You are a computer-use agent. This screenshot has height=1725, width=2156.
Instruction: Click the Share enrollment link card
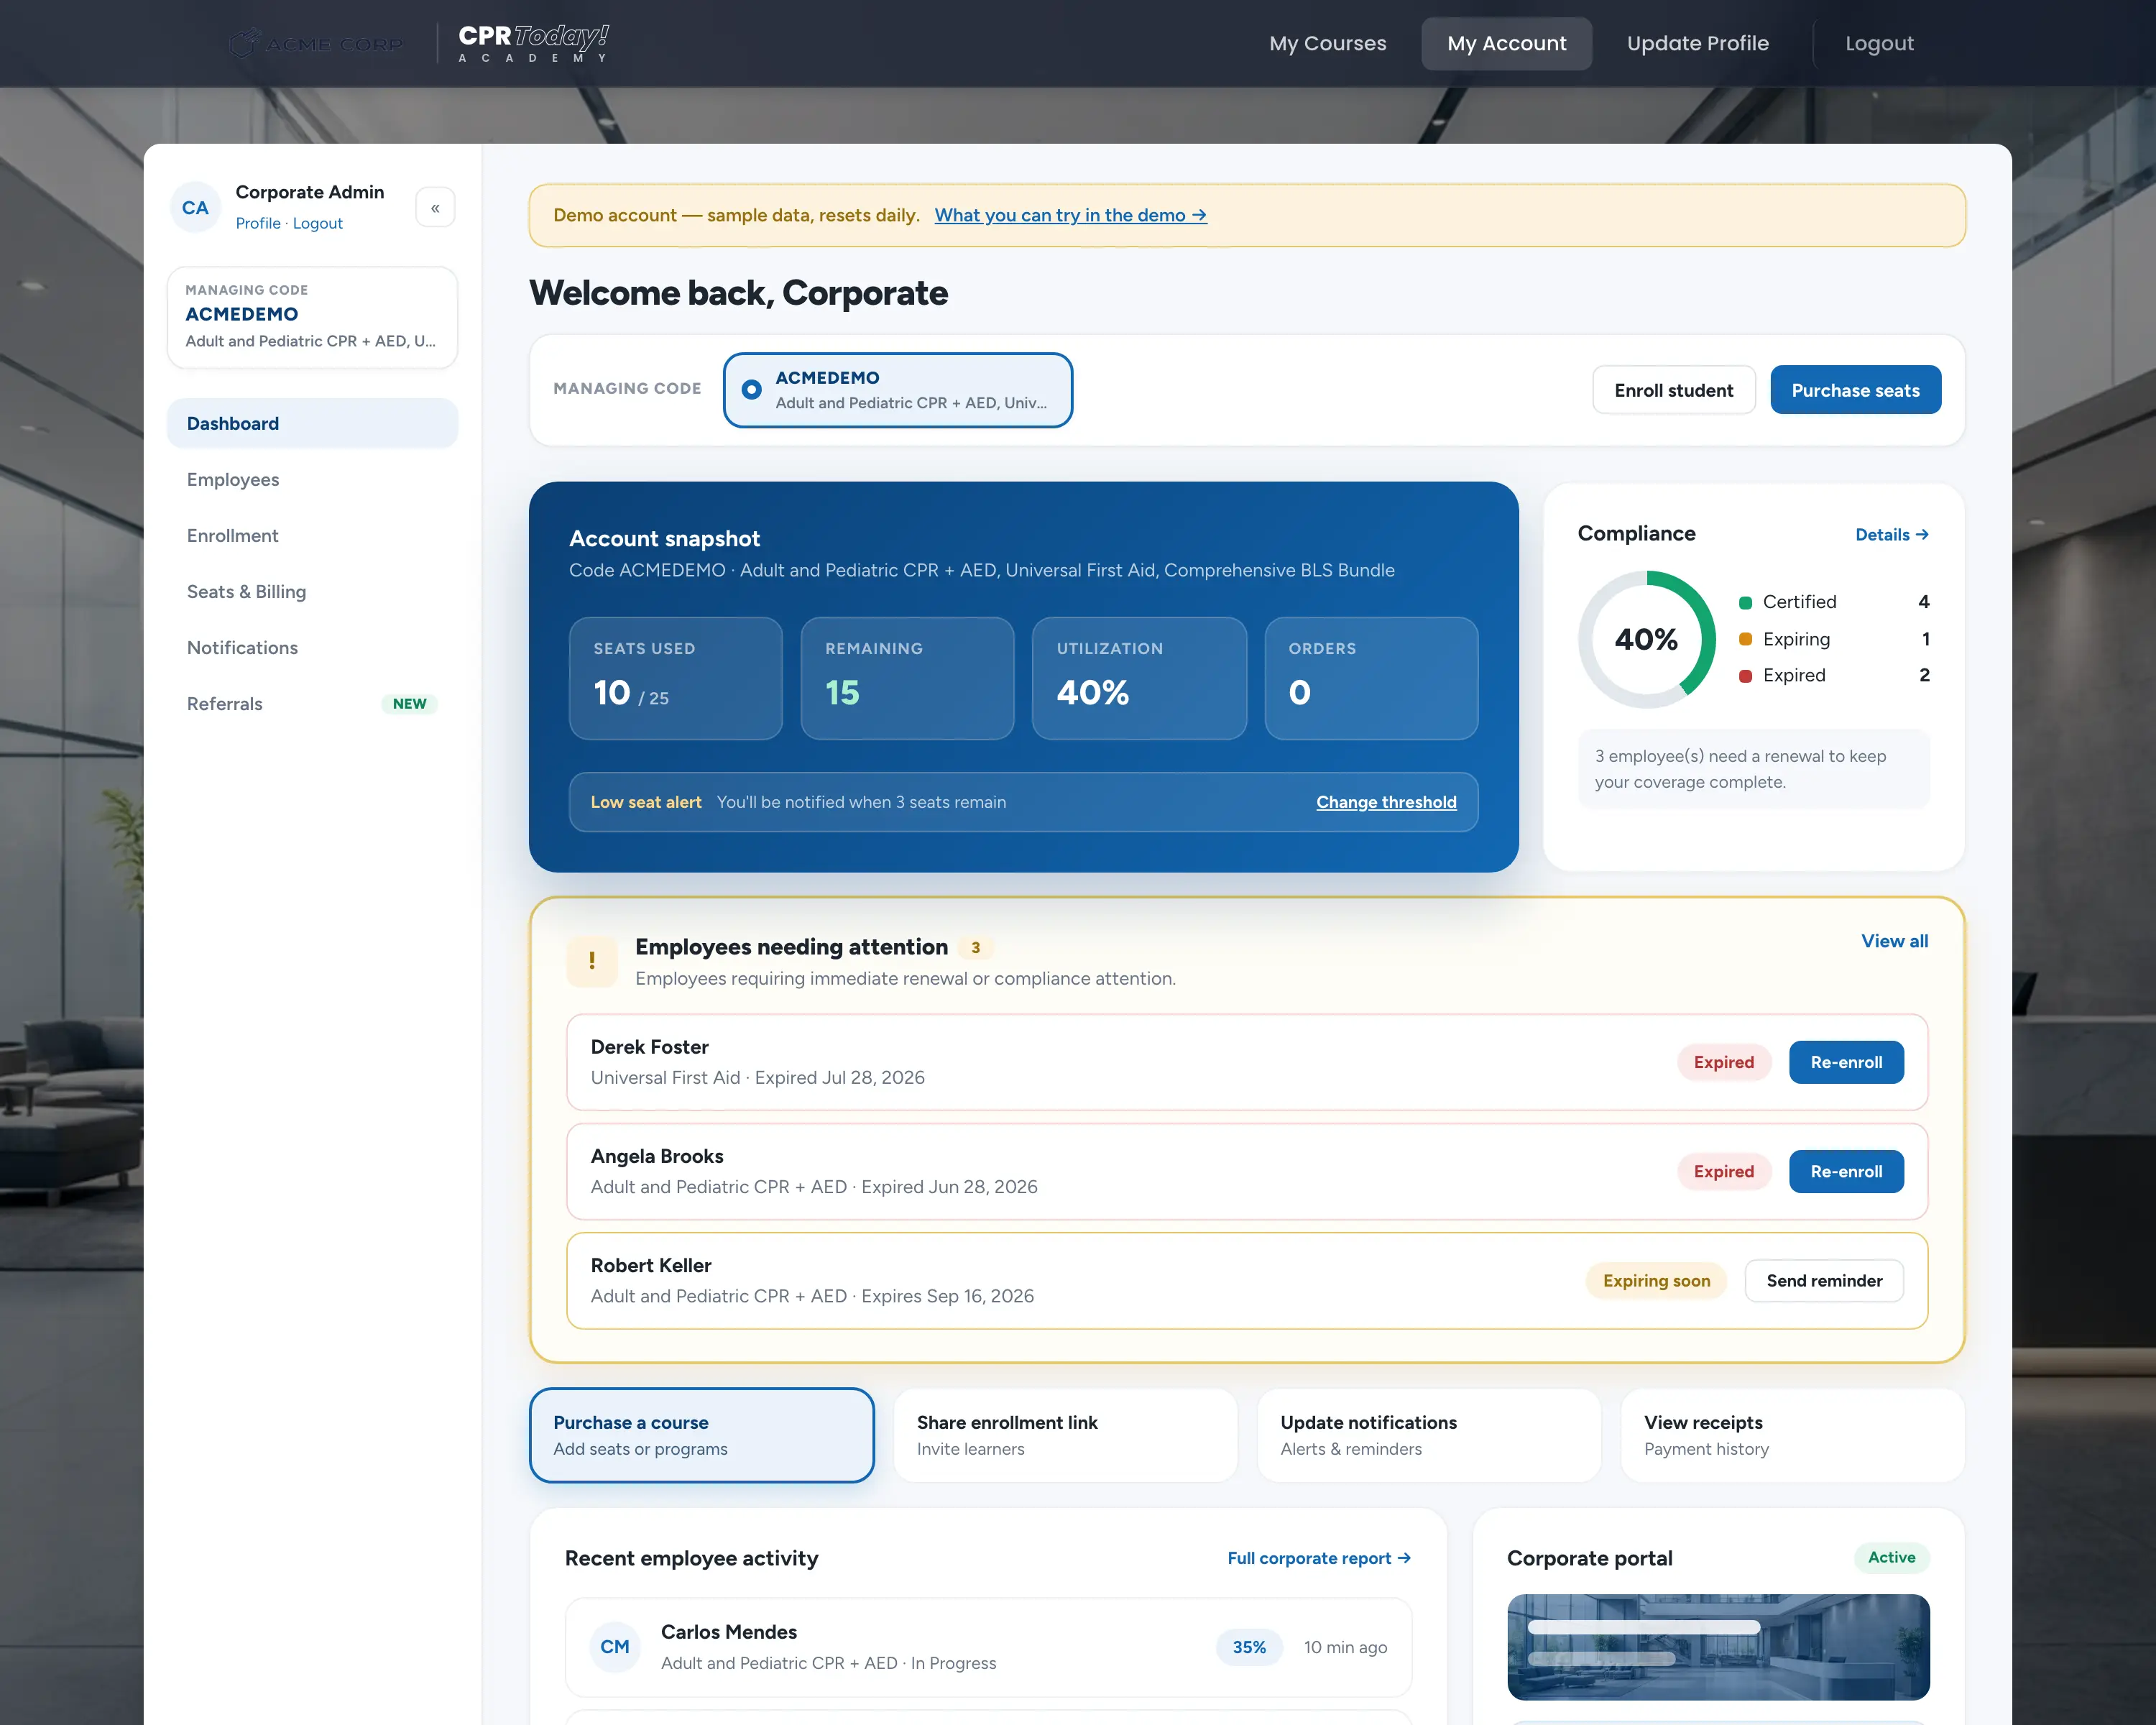(x=1065, y=1435)
